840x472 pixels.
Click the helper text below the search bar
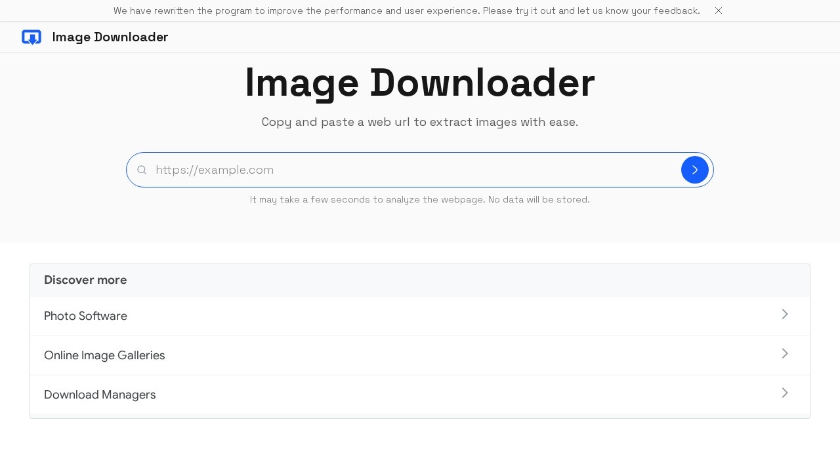click(420, 199)
